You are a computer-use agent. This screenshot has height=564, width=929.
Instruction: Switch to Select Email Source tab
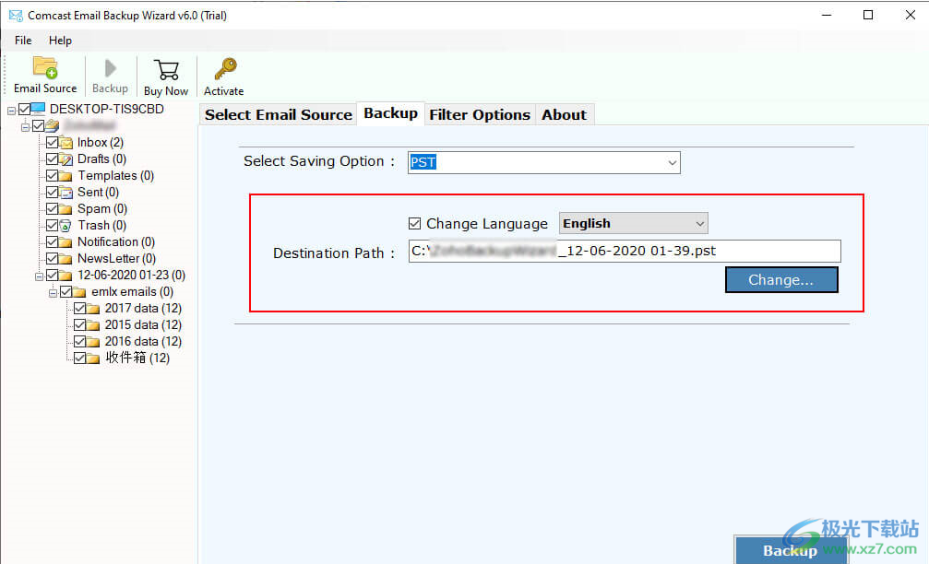[279, 115]
